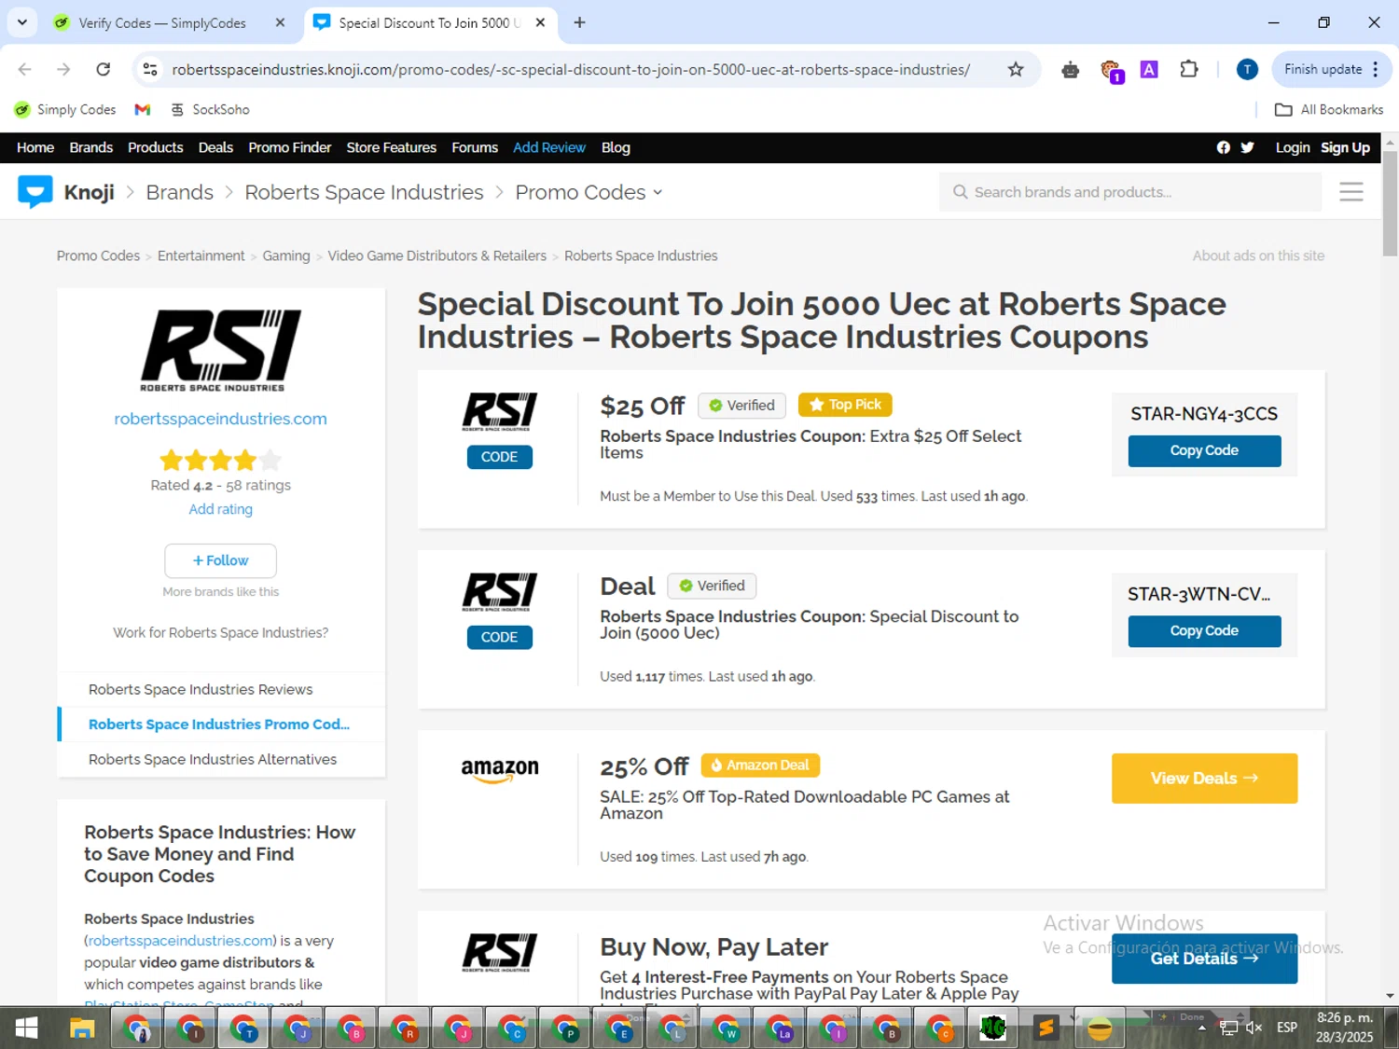1399x1049 pixels.
Task: Click Get Details button
Action: (x=1204, y=958)
